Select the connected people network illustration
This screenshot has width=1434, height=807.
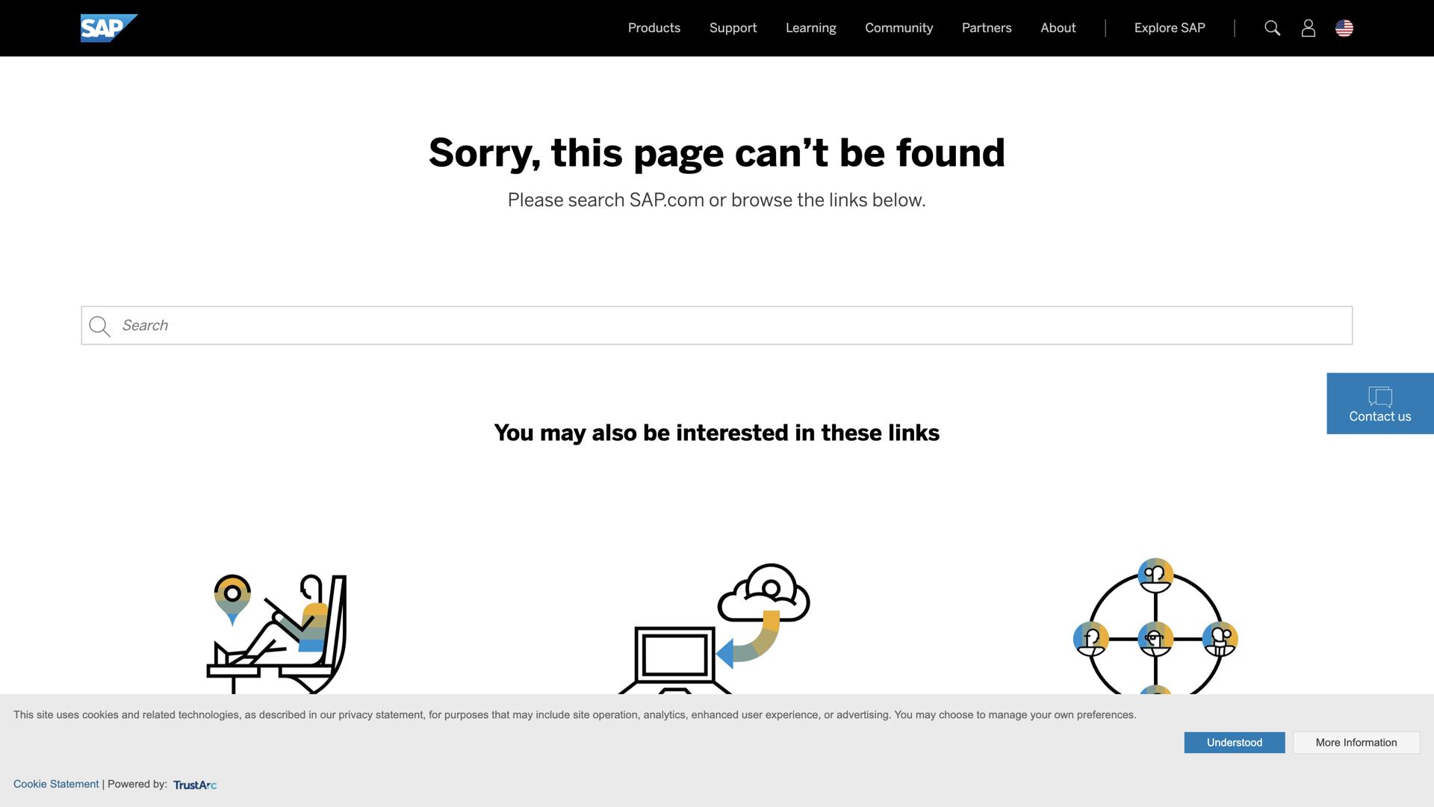click(x=1155, y=626)
